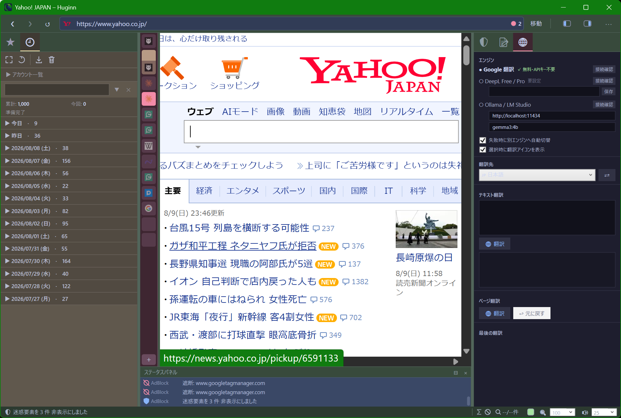Uncheck 選択時に翻訳アイコンを表示 checkbox

point(483,150)
